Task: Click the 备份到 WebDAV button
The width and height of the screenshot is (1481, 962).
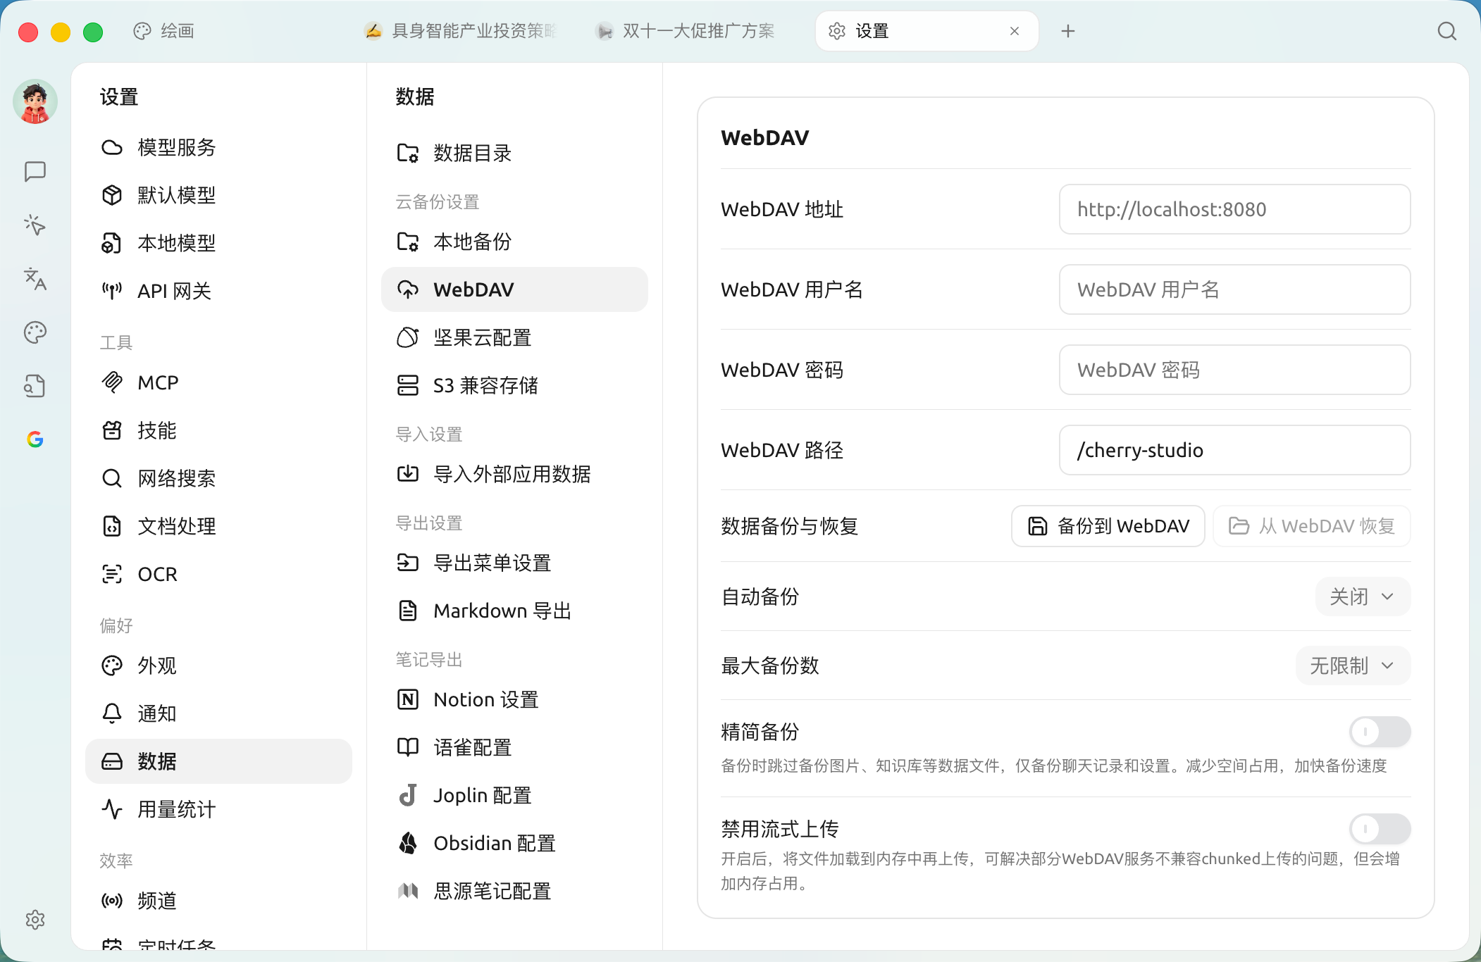Action: point(1108,526)
